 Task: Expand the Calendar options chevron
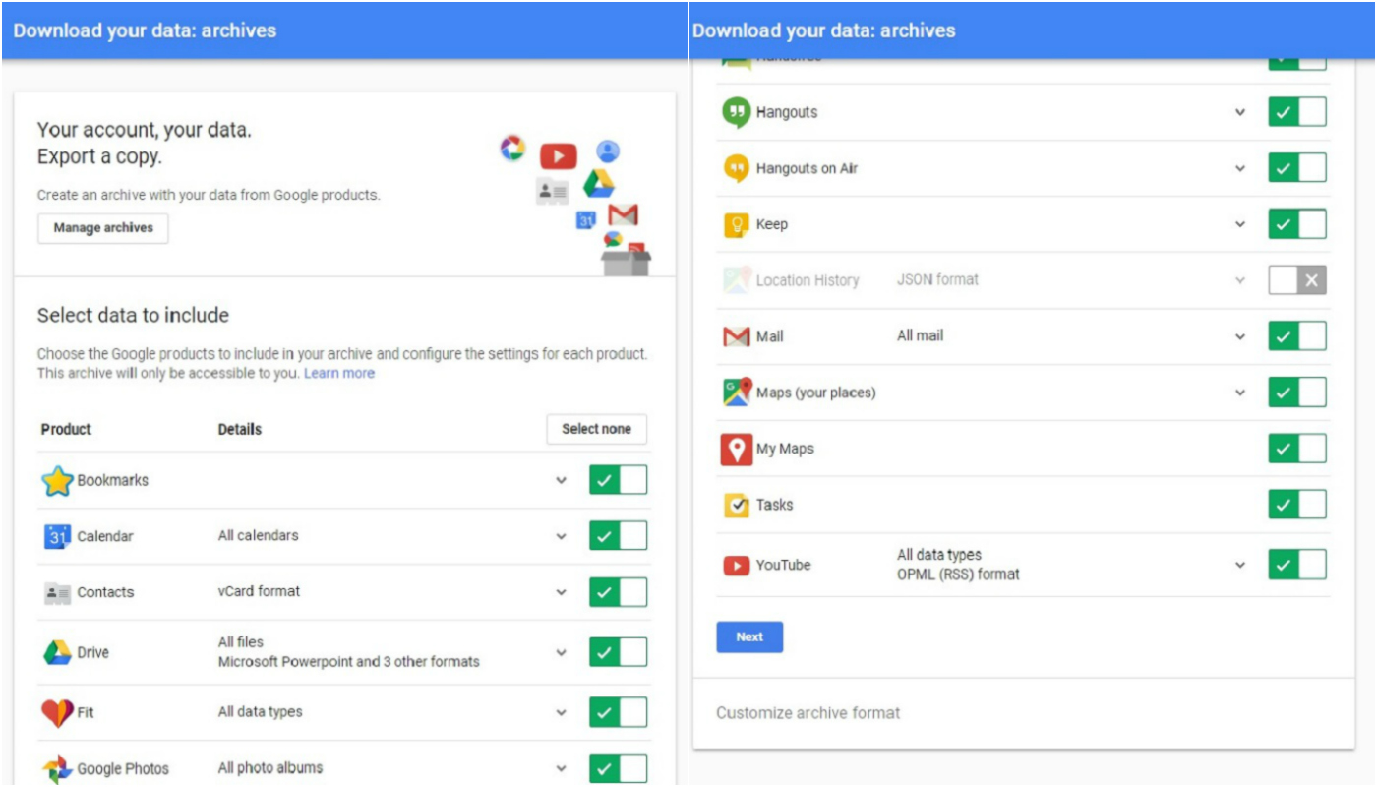click(x=561, y=537)
